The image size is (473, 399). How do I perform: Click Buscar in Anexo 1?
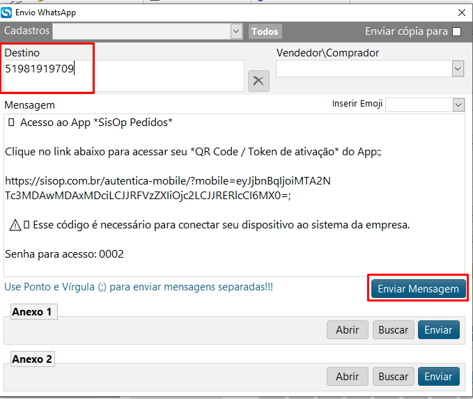(x=393, y=329)
